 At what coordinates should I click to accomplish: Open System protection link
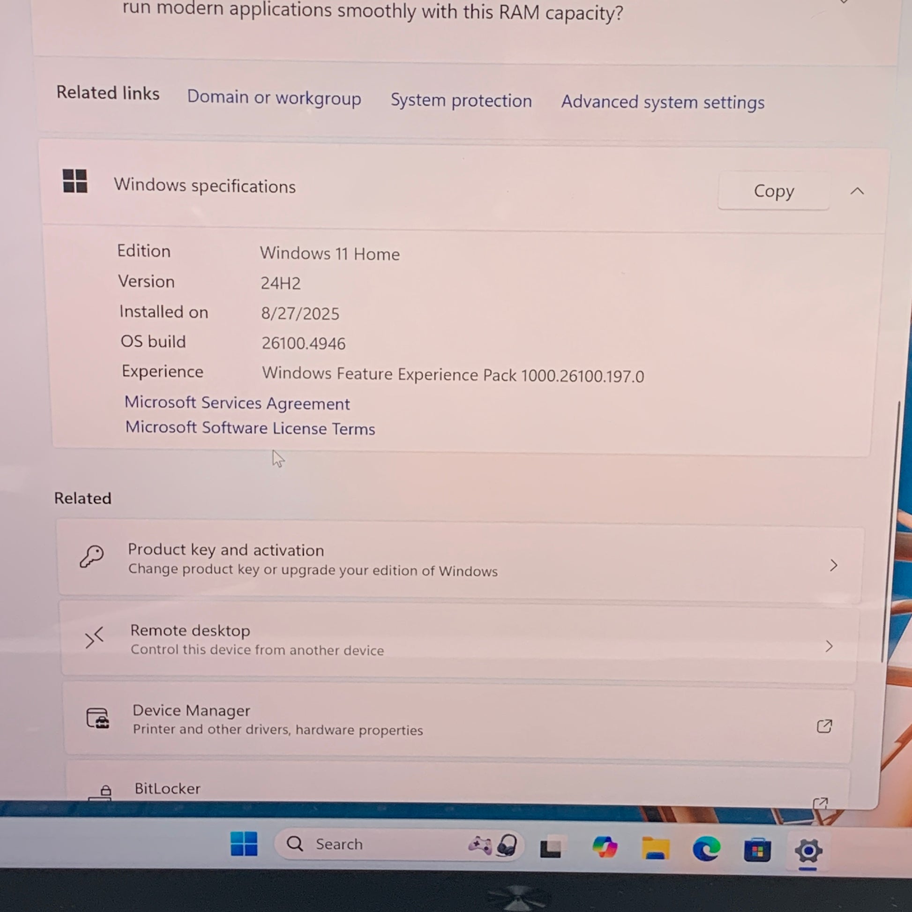click(x=461, y=101)
